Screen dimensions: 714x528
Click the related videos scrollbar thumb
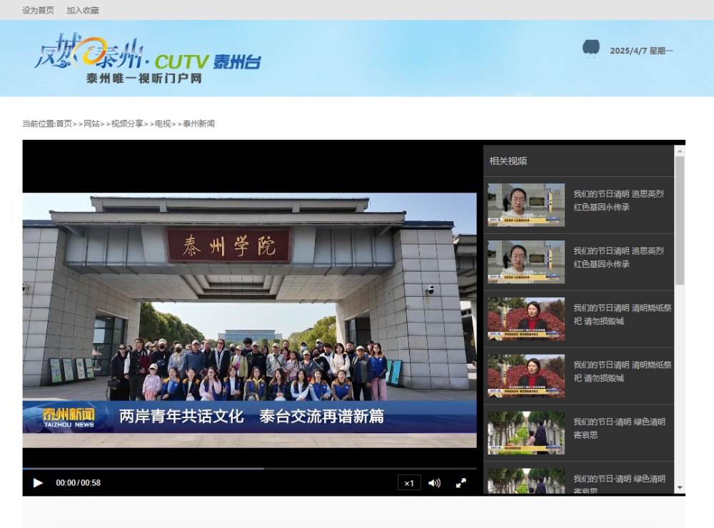[680, 220]
